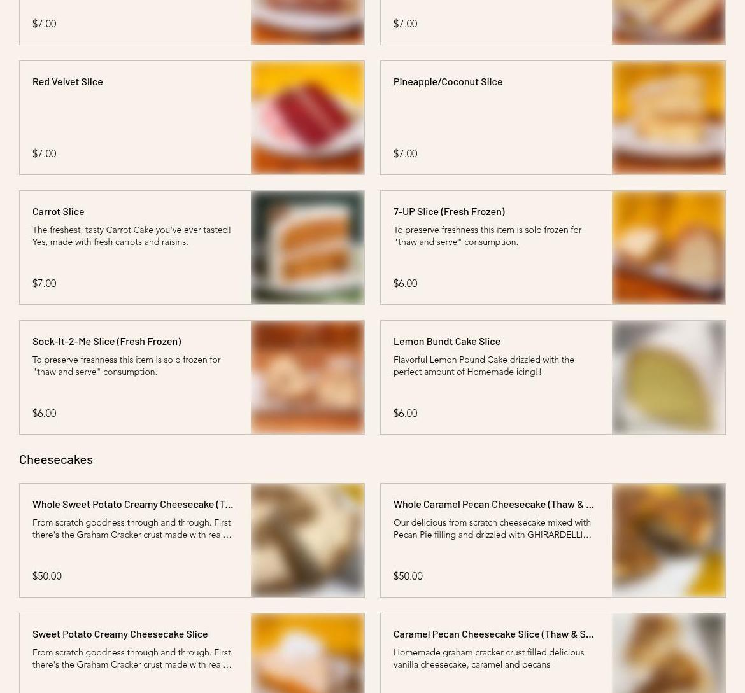Open the Lemon Bundt Cake Slice photo
The width and height of the screenshot is (745, 693).
tap(669, 377)
